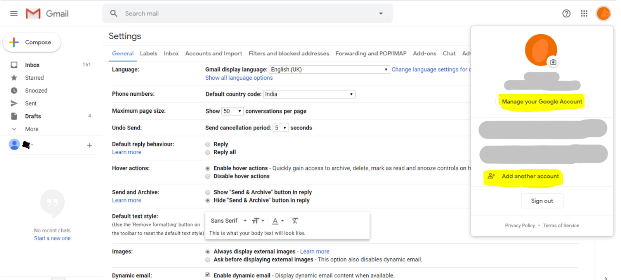Open the Filters and blocked addresses tab

pos(289,53)
